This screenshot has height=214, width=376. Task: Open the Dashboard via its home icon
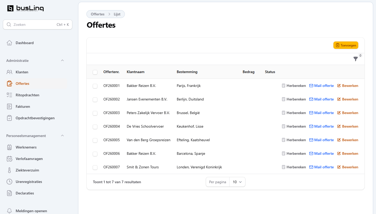pos(10,43)
